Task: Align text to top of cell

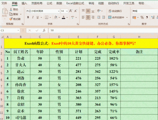Action: pos(83,11)
